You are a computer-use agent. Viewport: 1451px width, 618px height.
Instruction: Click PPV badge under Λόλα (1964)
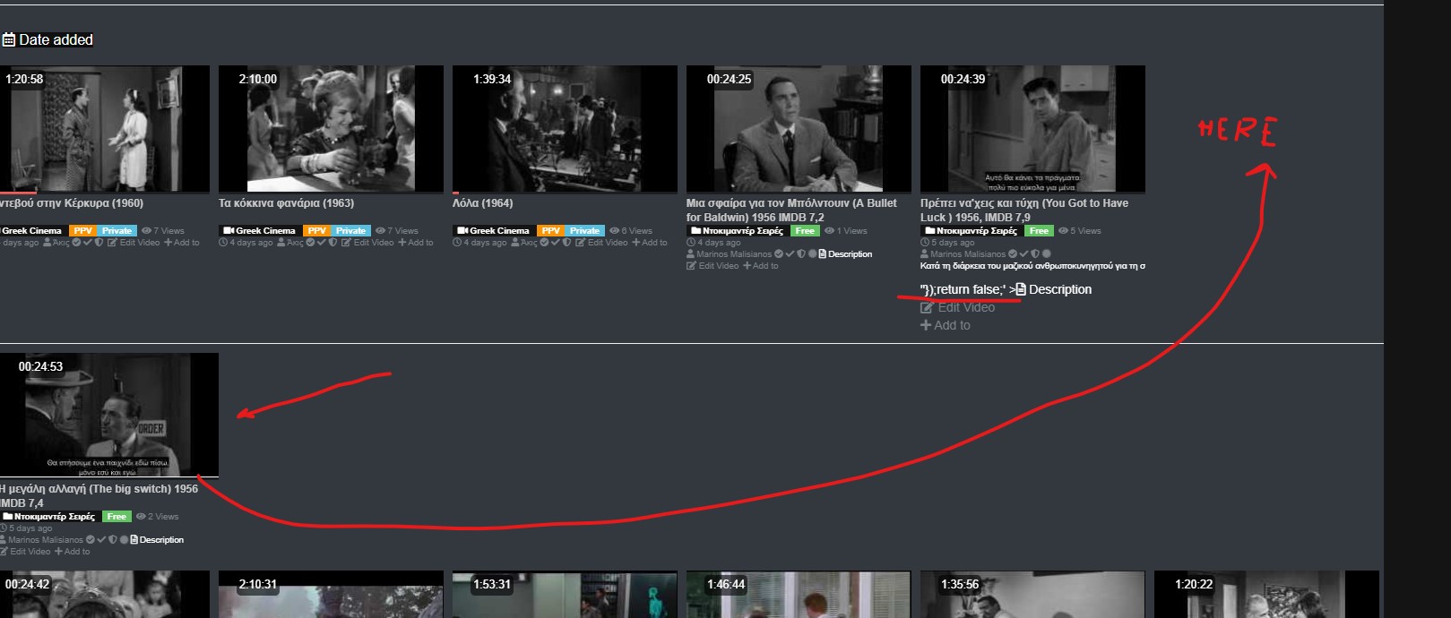click(x=550, y=231)
